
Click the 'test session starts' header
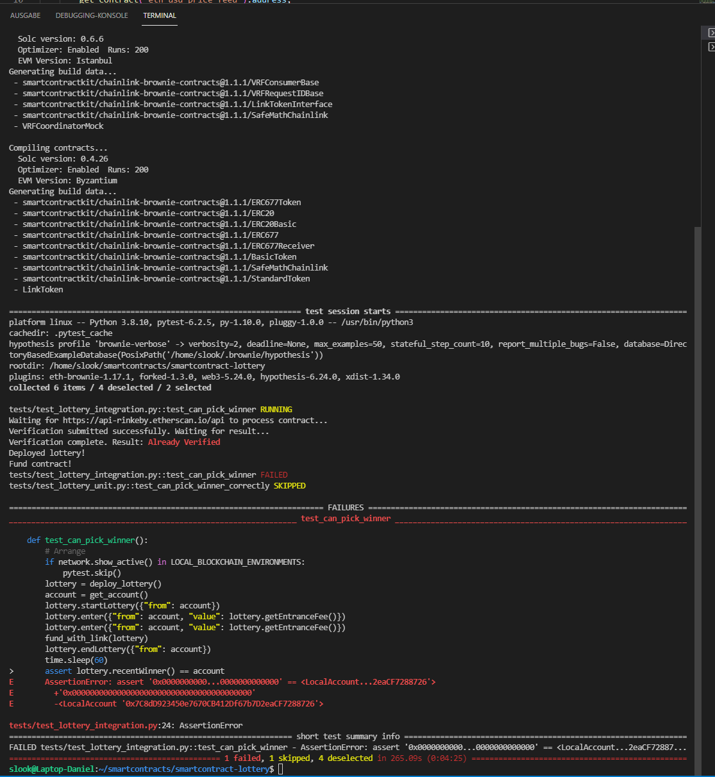pyautogui.click(x=348, y=312)
